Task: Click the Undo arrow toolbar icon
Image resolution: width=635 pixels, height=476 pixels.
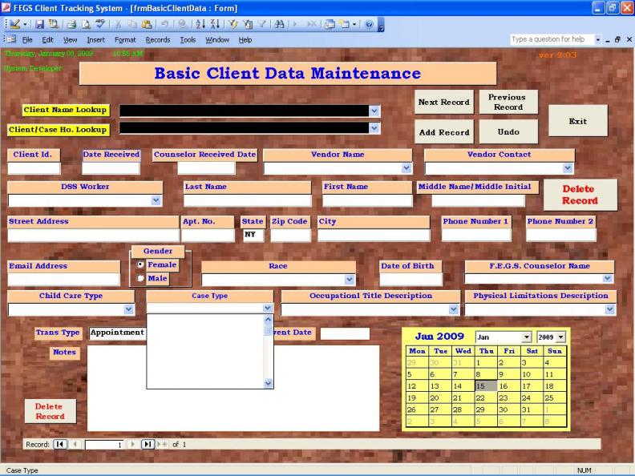Action: [x=164, y=24]
